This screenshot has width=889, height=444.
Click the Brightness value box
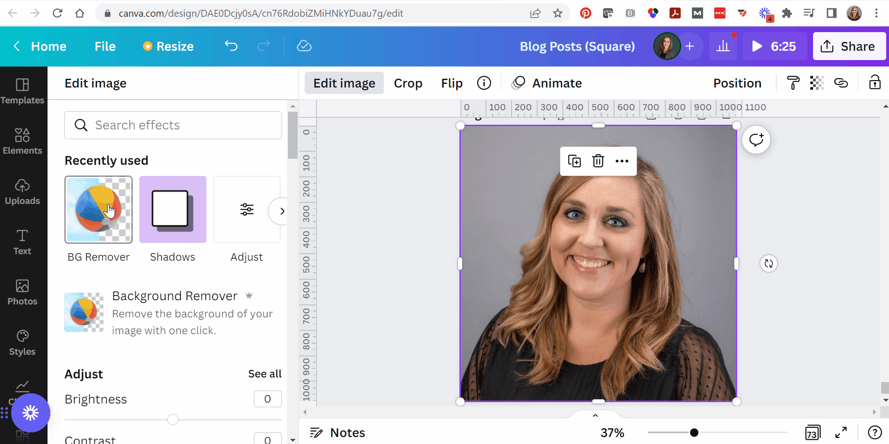pyautogui.click(x=268, y=399)
